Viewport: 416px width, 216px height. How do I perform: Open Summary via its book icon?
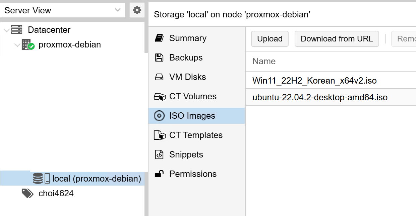(159, 38)
